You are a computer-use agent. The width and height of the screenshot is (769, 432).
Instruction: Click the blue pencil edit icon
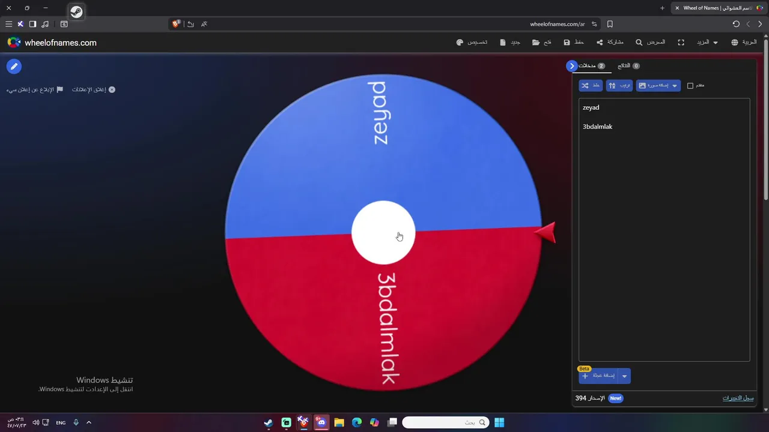tap(14, 67)
